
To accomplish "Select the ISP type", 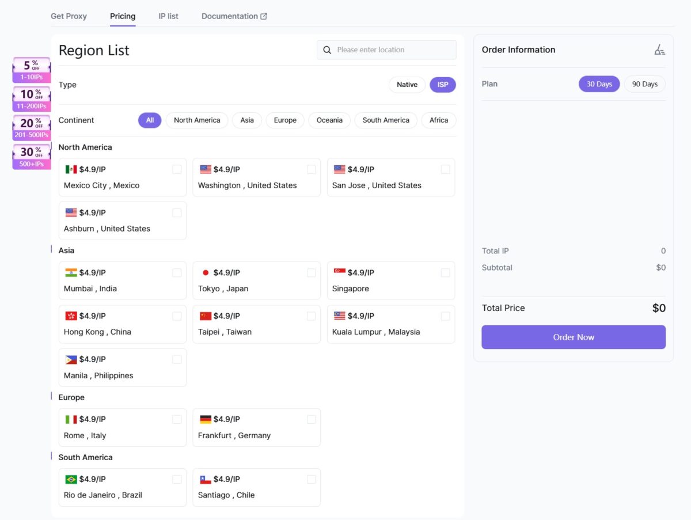I will 443,85.
